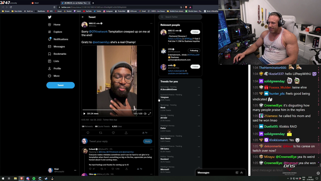Open options for #LiberalMeltDown trend
Viewport: 321px width, 181px height.
(199, 87)
